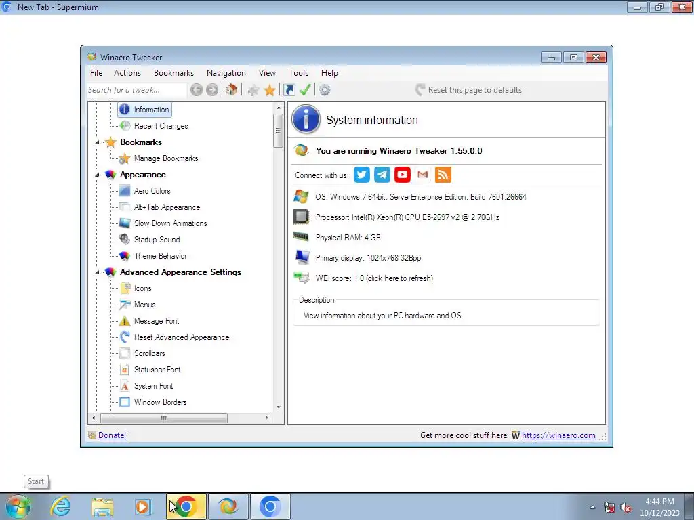694x520 pixels.
Task: Show hidden tray icons arrow
Action: click(x=592, y=507)
